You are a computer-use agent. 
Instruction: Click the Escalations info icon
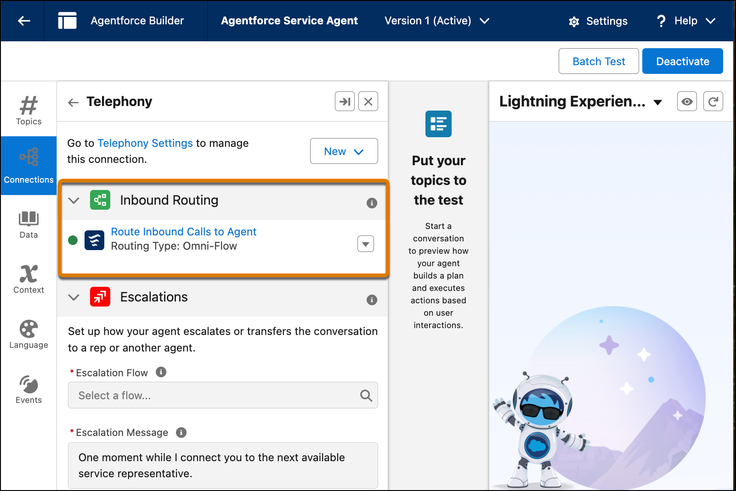pyautogui.click(x=372, y=300)
